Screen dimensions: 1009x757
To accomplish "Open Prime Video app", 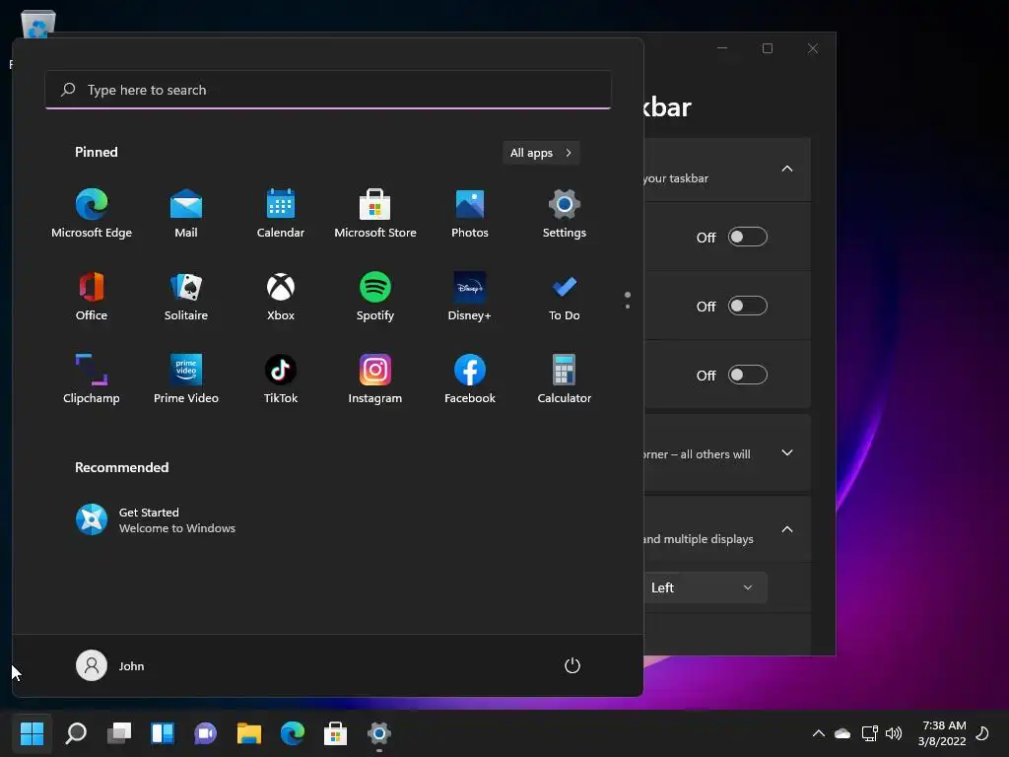I will coord(186,379).
